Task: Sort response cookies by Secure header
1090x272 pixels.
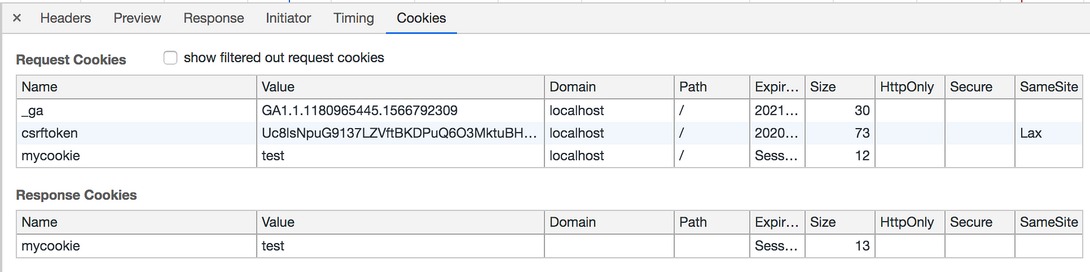Action: (x=980, y=222)
